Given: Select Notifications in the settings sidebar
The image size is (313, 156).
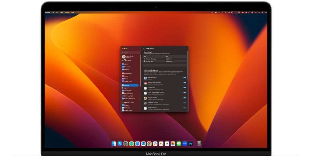Looking at the screenshot, I should (x=127, y=73).
